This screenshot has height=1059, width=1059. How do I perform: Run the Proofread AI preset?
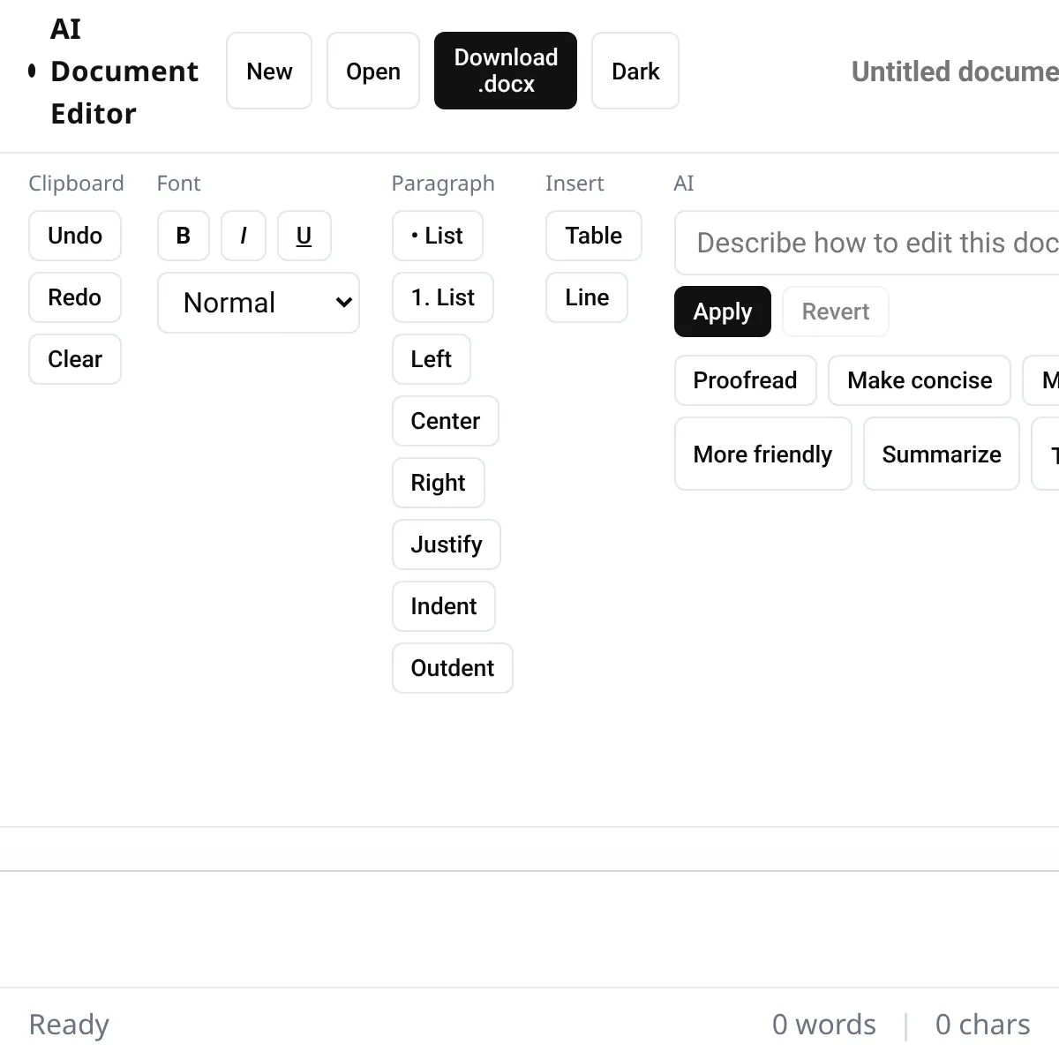[746, 380]
